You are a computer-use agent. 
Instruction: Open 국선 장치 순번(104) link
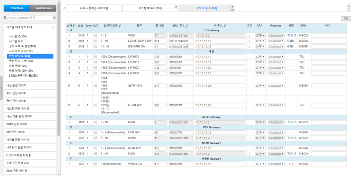click(21, 61)
